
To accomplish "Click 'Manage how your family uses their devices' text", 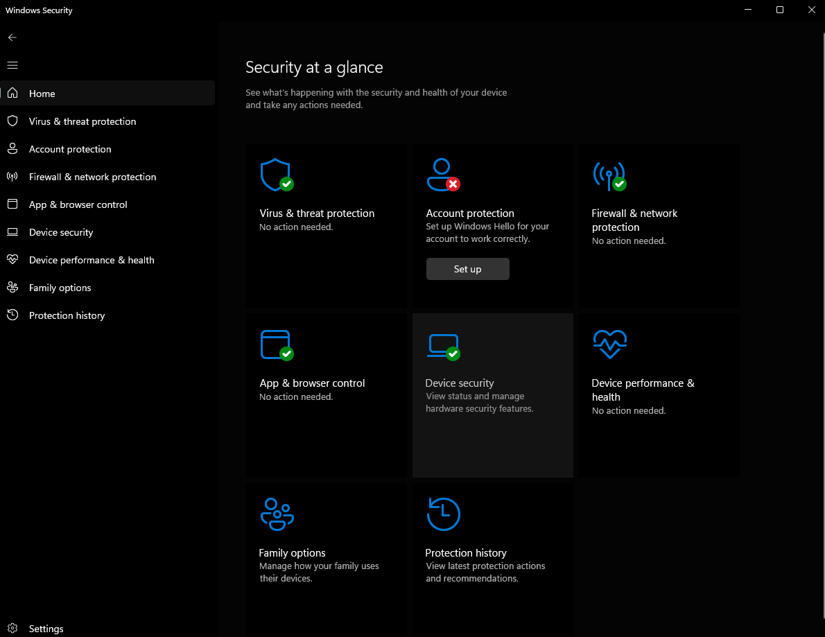I will pyautogui.click(x=319, y=573).
